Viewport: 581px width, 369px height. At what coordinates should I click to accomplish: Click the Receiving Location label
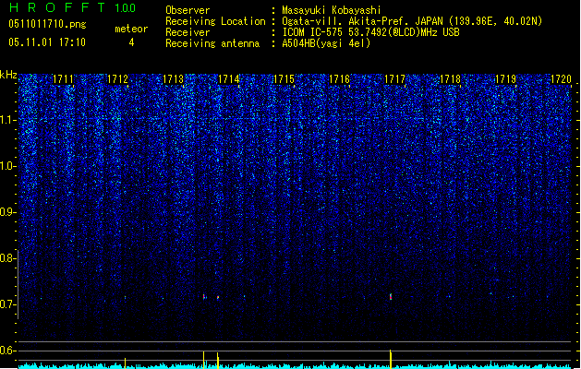(x=215, y=21)
